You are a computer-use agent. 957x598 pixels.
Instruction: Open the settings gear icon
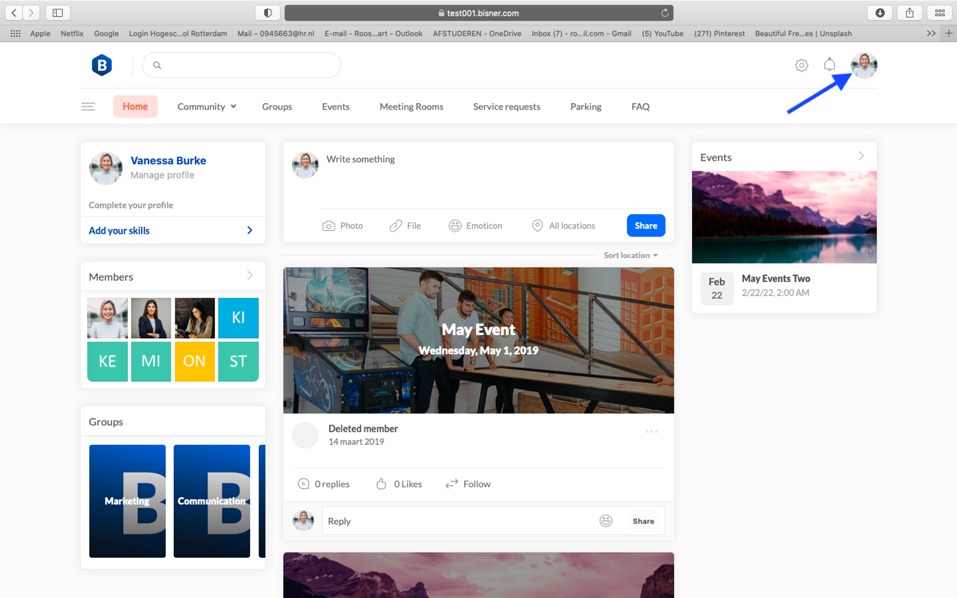pyautogui.click(x=801, y=65)
